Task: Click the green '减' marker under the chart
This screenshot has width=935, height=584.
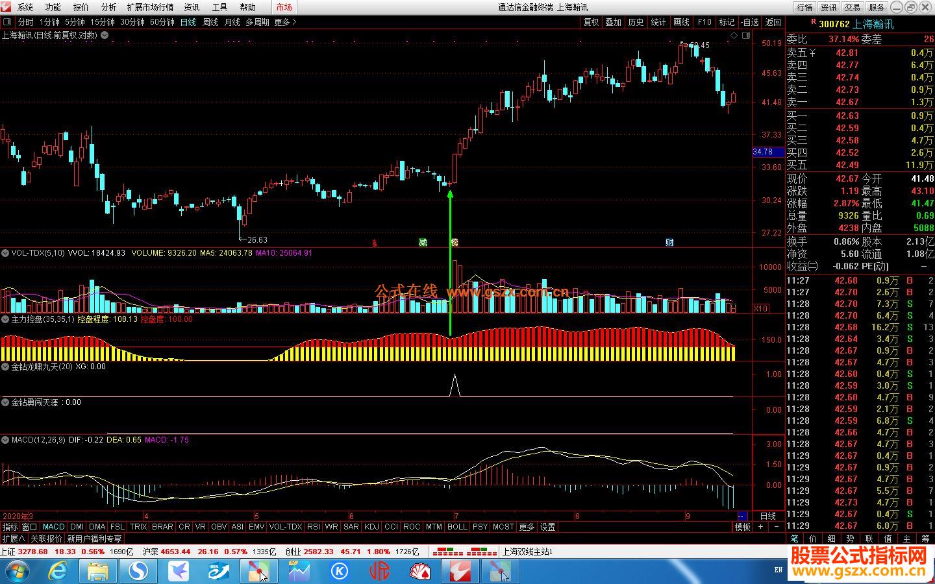Action: 423,243
